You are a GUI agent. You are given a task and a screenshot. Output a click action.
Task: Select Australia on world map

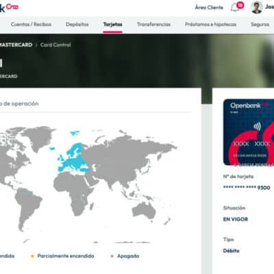pos(144,210)
